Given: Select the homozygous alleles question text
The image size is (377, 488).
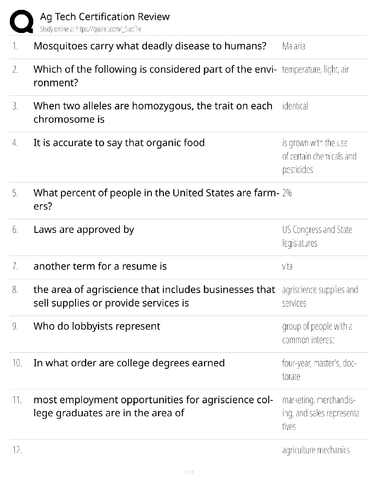Looking at the screenshot, I should pos(153,112).
